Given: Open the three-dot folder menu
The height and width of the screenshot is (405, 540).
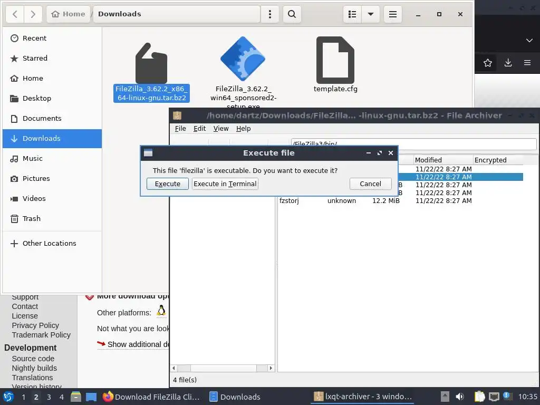Looking at the screenshot, I should pyautogui.click(x=269, y=14).
